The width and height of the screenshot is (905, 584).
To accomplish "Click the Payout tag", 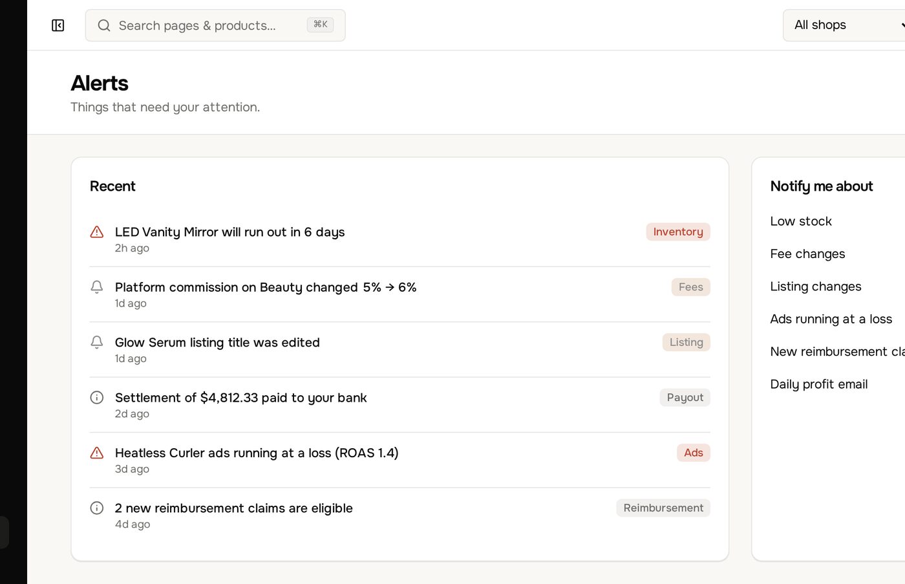I will tap(685, 397).
